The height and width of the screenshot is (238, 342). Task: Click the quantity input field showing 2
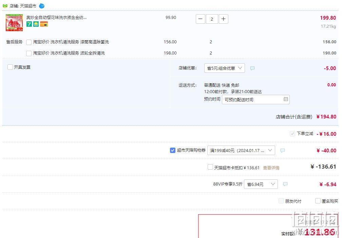pyautogui.click(x=212, y=19)
